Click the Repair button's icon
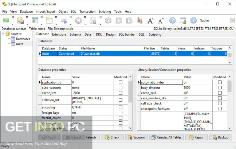Viewport: 236px width, 149px height. [x=191, y=137]
